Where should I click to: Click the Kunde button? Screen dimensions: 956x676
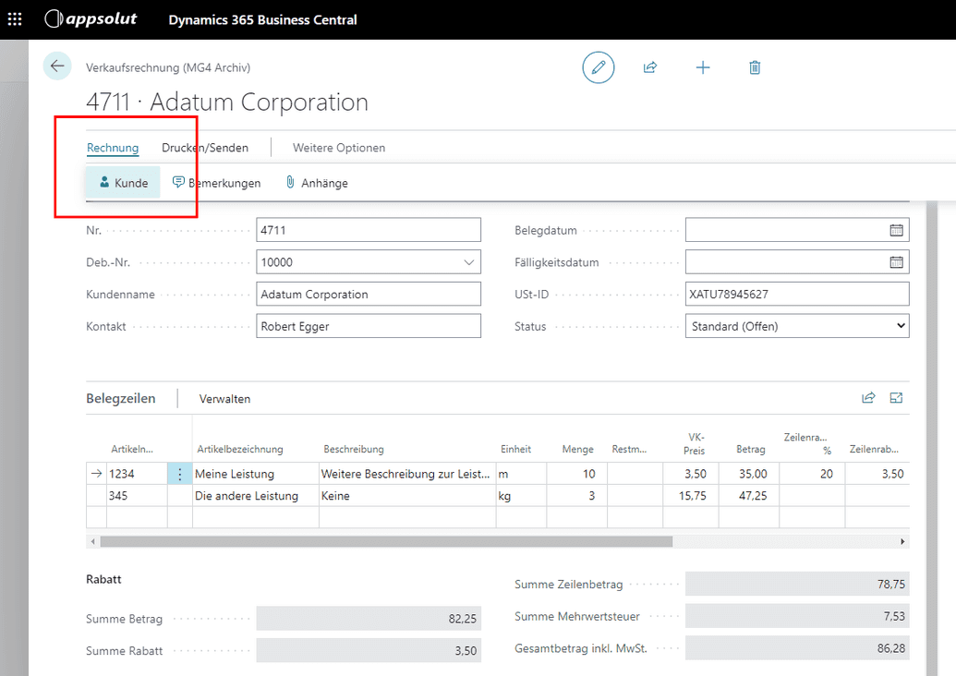click(124, 183)
